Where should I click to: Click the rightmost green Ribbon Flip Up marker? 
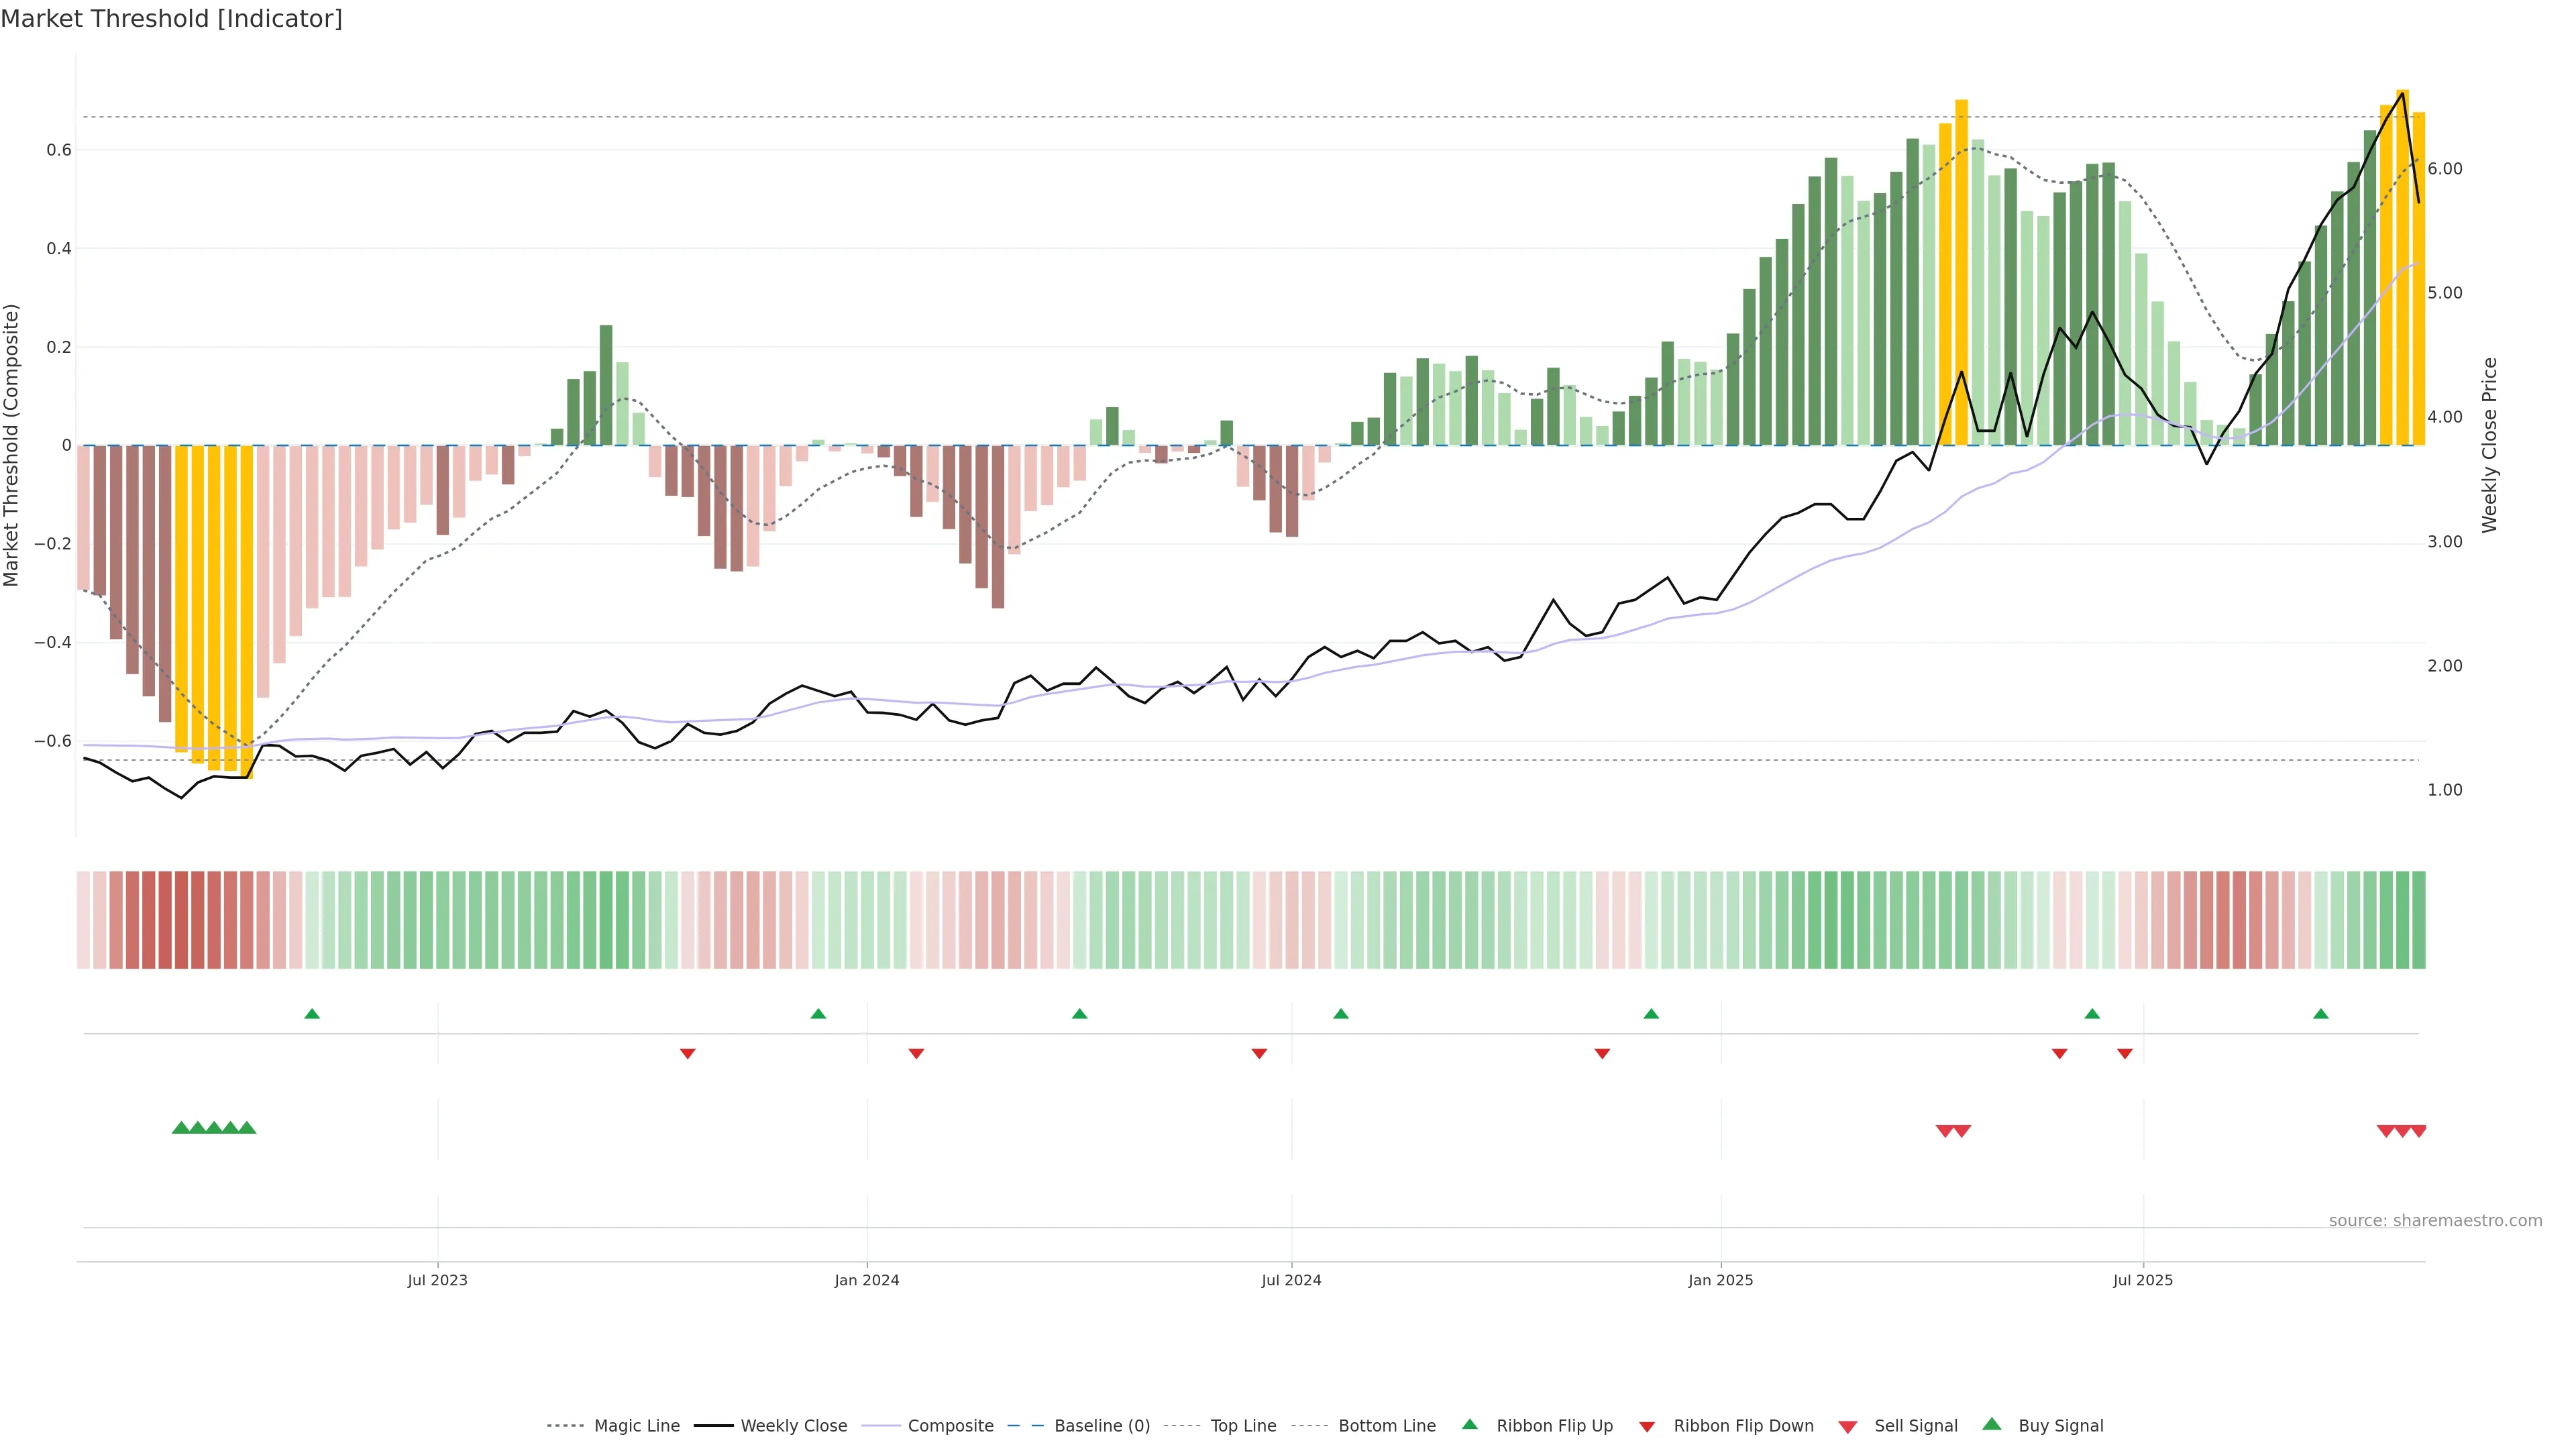click(2321, 1014)
